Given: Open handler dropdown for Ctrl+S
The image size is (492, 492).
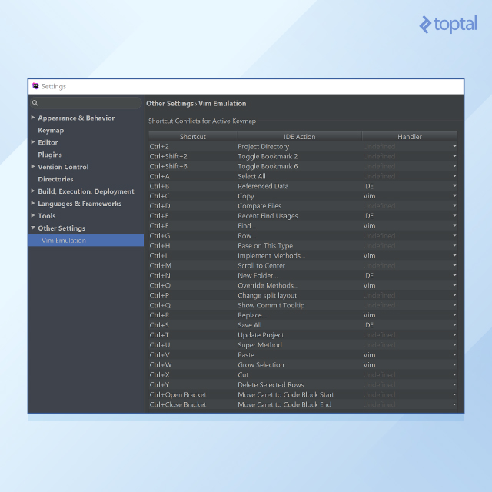Looking at the screenshot, I should [x=454, y=325].
